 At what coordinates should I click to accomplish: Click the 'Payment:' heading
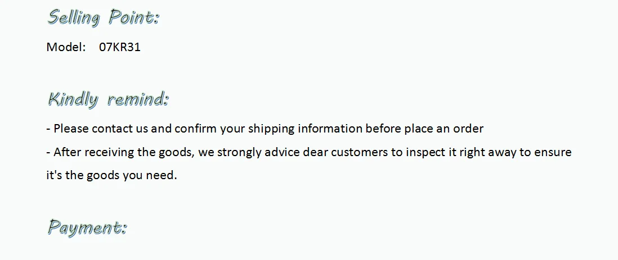coord(87,227)
